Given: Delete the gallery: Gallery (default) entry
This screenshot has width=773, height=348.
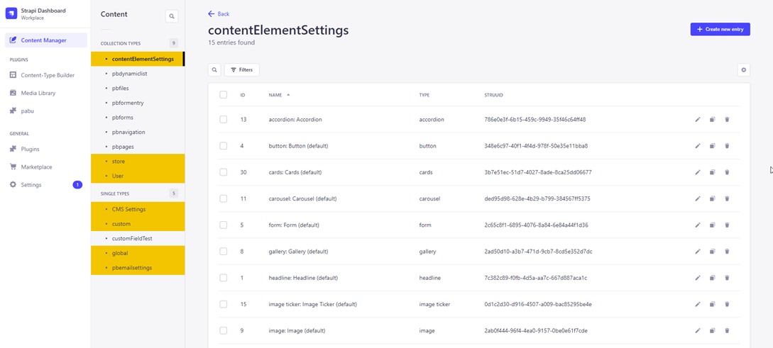Looking at the screenshot, I should pyautogui.click(x=727, y=252).
